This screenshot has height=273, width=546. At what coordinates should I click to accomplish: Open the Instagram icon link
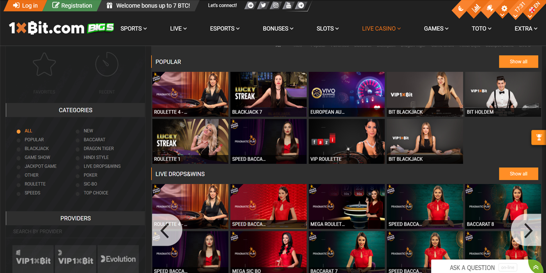click(x=276, y=5)
